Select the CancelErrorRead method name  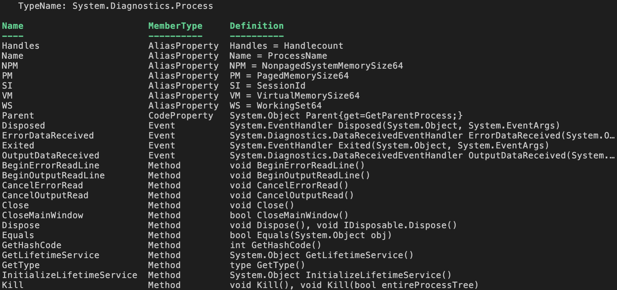43,185
